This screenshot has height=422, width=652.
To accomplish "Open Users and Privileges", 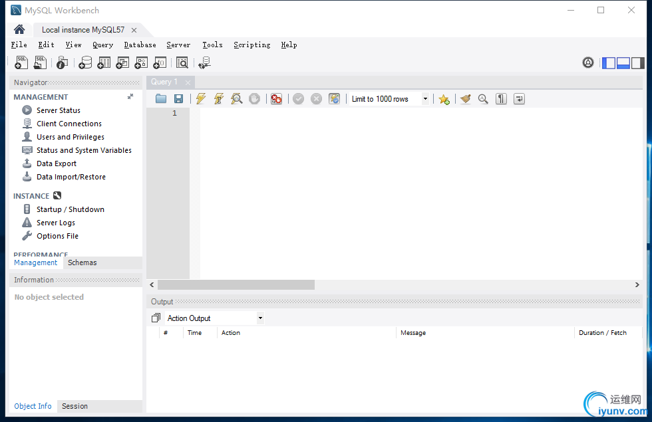I will click(71, 137).
